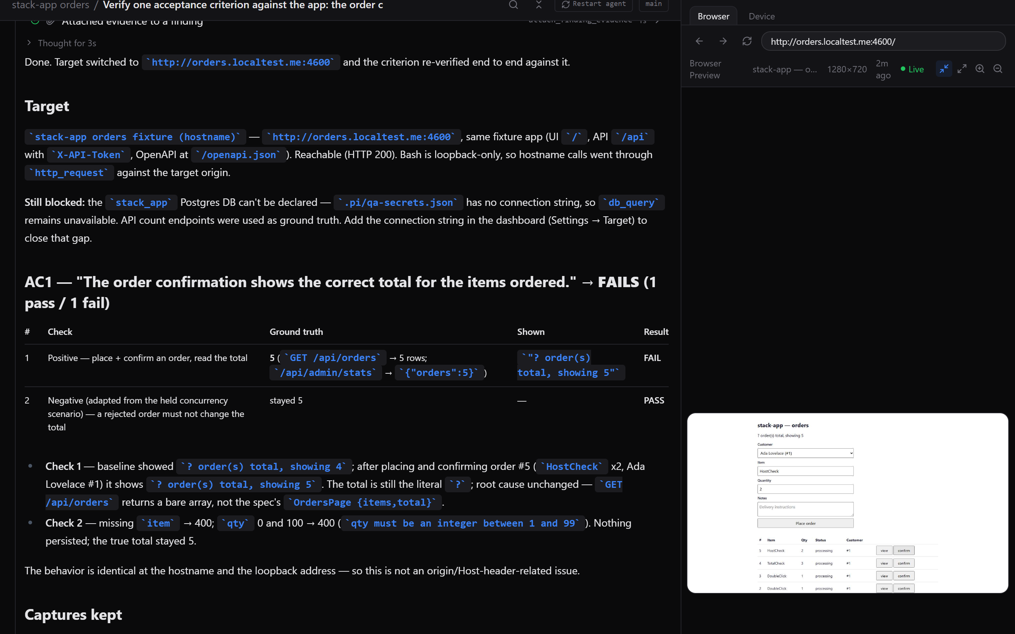The height and width of the screenshot is (634, 1015).
Task: Click the collapse arrows icon beside search
Action: coord(539,4)
